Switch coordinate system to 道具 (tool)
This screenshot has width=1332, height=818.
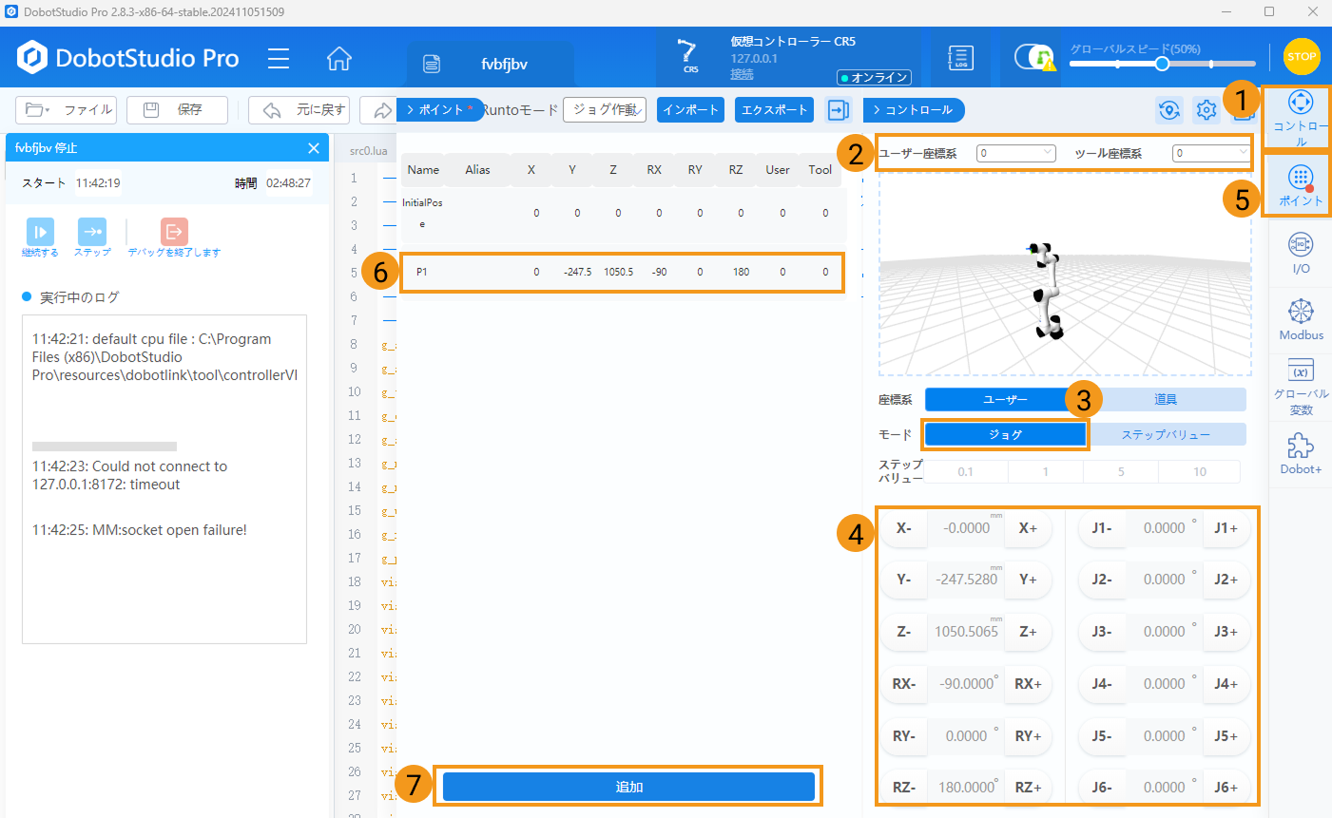tap(1166, 400)
